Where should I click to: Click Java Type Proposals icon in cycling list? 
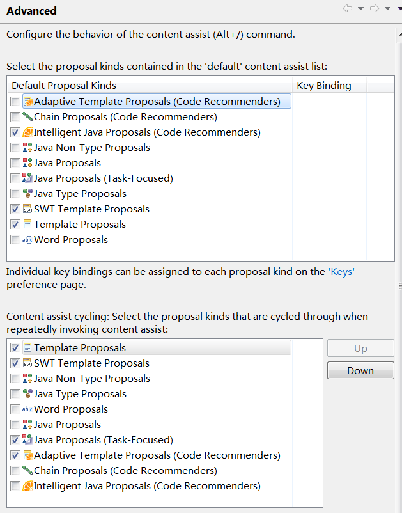[27, 394]
